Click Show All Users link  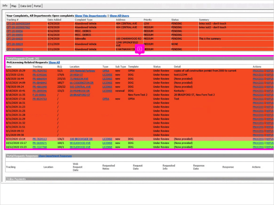[x=119, y=16]
